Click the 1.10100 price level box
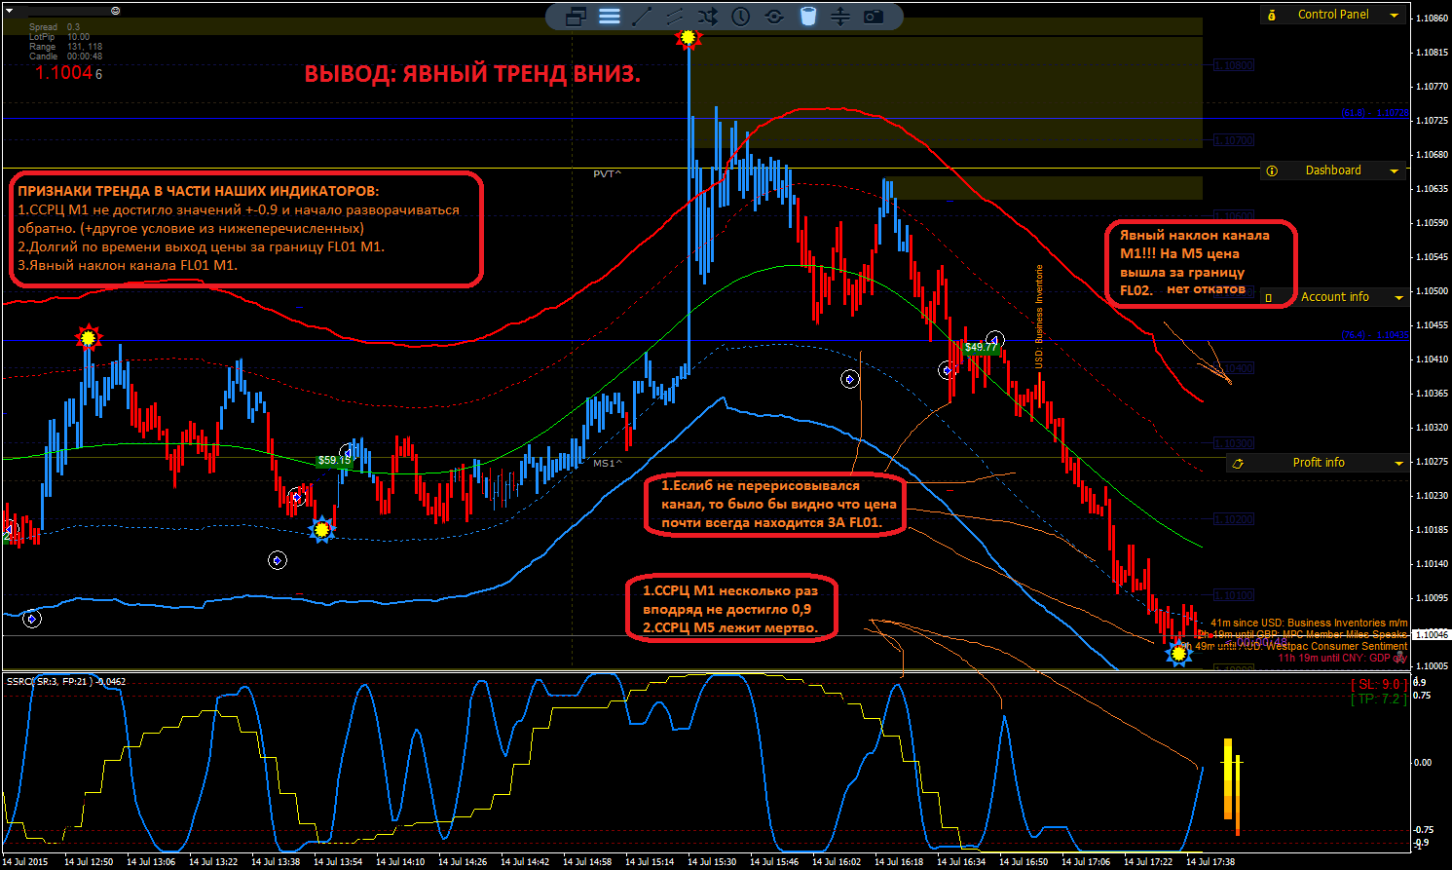Screen dimensions: 1452x870 [x=1234, y=595]
